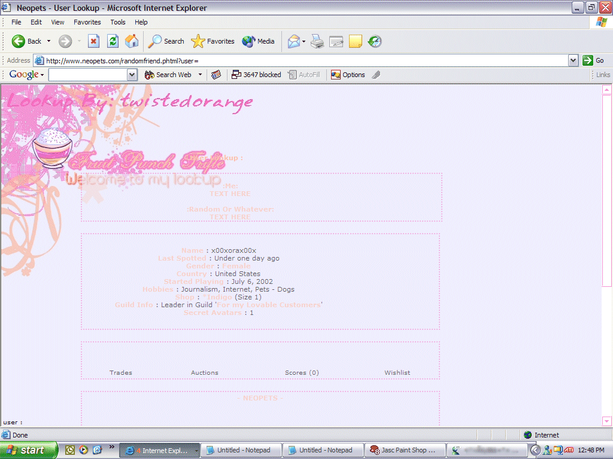The image size is (613, 459).
Task: Go to the Home page via house icon
Action: point(132,41)
